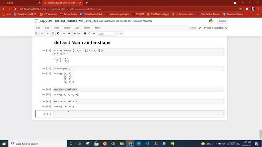Open the notification center icon
This screenshot has width=262, height=147.
click(257, 144)
